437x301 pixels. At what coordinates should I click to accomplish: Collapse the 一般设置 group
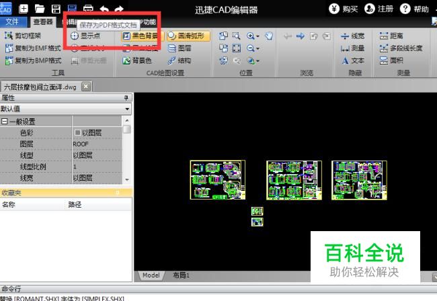point(4,122)
